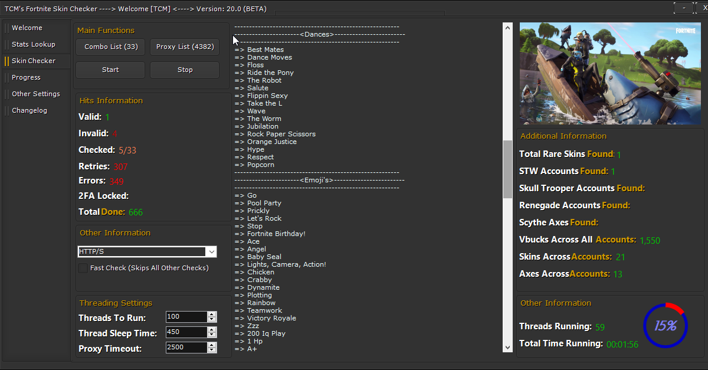Screen dimensions: 708x370
Task: Select the "200 Iq Play" entry
Action: tap(260, 333)
